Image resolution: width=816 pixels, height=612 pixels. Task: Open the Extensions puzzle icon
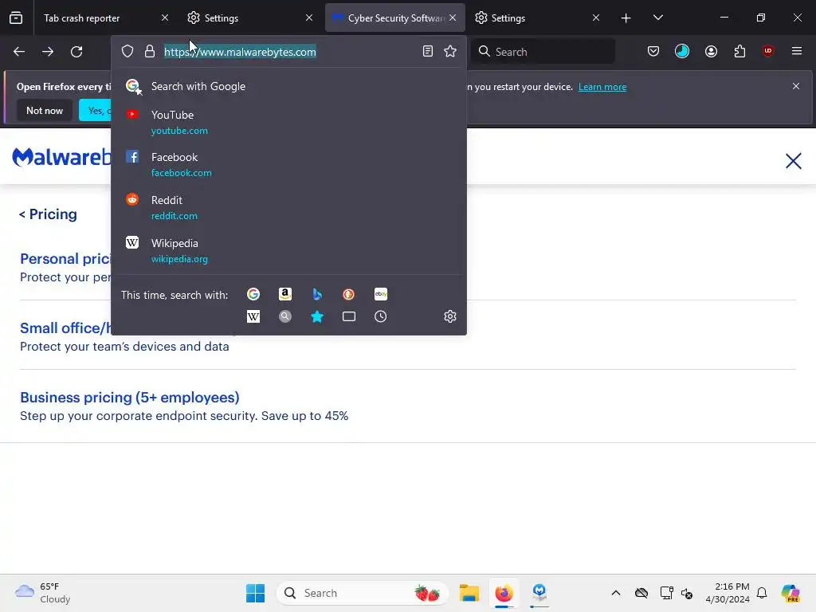(739, 51)
